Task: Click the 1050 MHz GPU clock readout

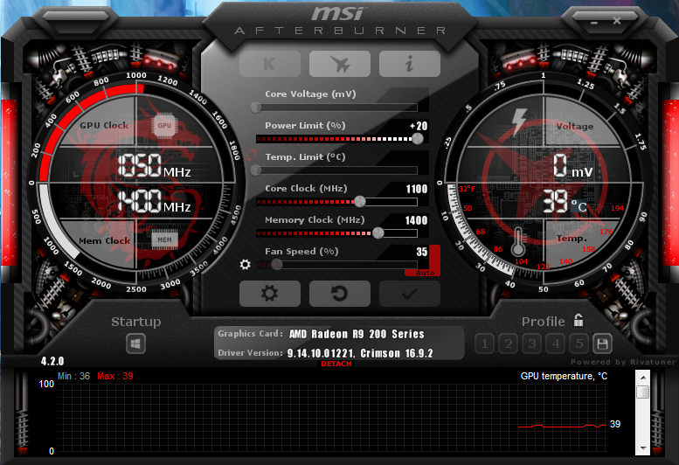Action: pyautogui.click(x=154, y=165)
